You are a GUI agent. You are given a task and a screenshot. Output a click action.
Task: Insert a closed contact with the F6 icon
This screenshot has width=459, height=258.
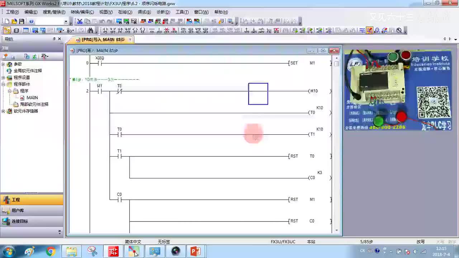tap(120, 30)
